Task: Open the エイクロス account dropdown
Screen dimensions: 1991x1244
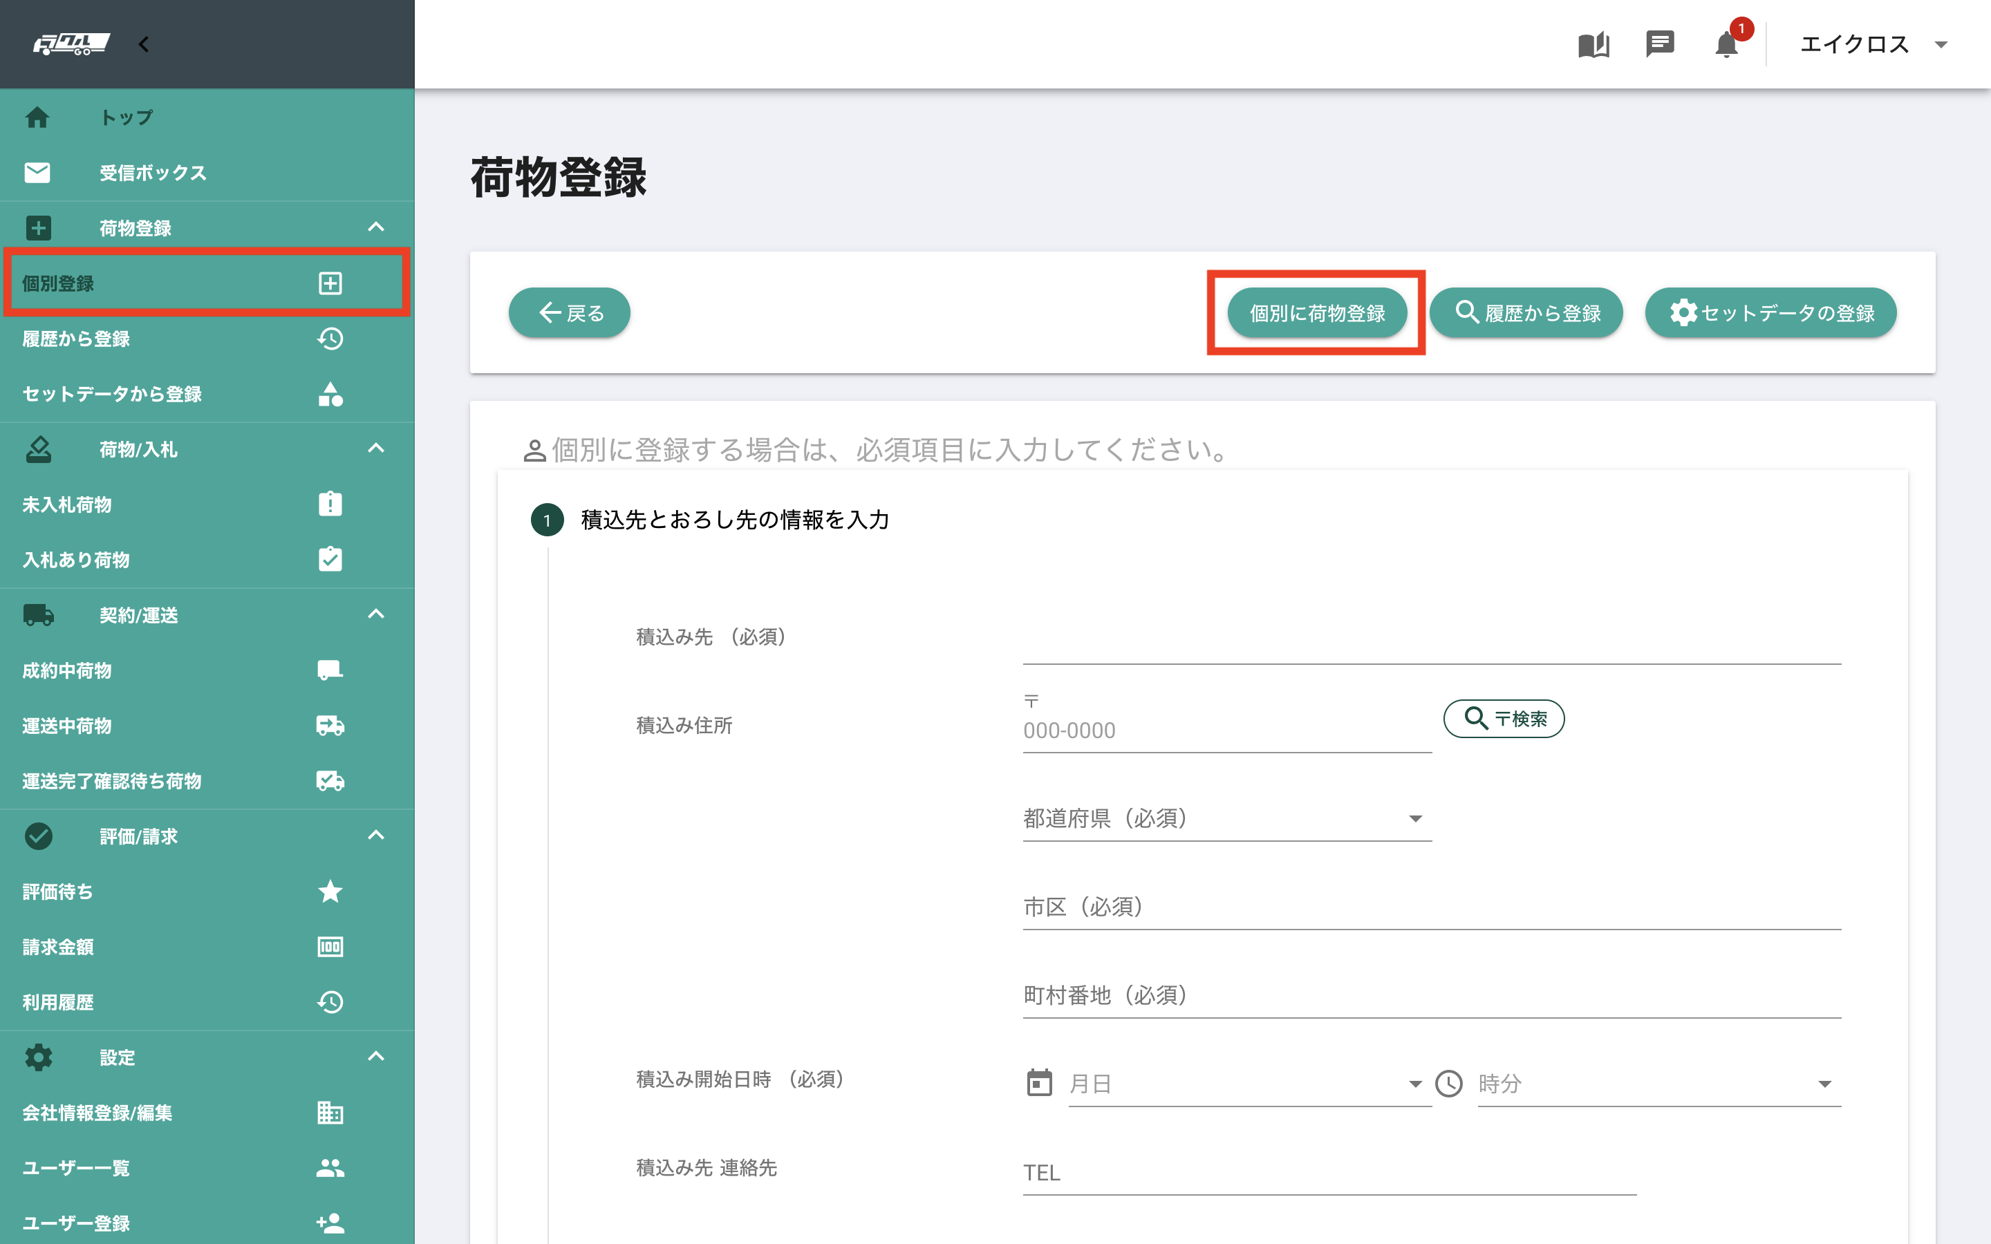Action: [x=1873, y=44]
